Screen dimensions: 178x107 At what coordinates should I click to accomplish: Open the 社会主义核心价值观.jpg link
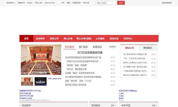click(128, 91)
